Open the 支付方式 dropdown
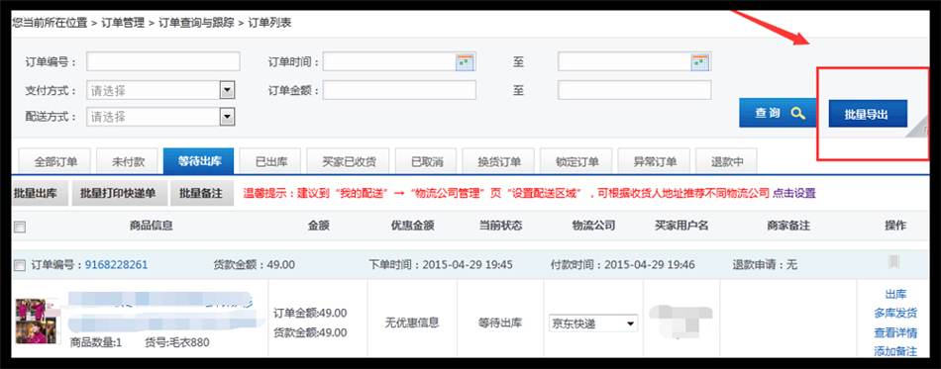Image resolution: width=941 pixels, height=369 pixels. coord(160,90)
